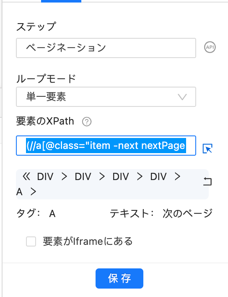Click the 保存 save button
The height and width of the screenshot is (297, 228).
point(119,278)
